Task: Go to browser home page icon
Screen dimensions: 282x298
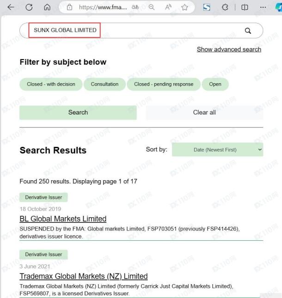Action: (x=47, y=7)
